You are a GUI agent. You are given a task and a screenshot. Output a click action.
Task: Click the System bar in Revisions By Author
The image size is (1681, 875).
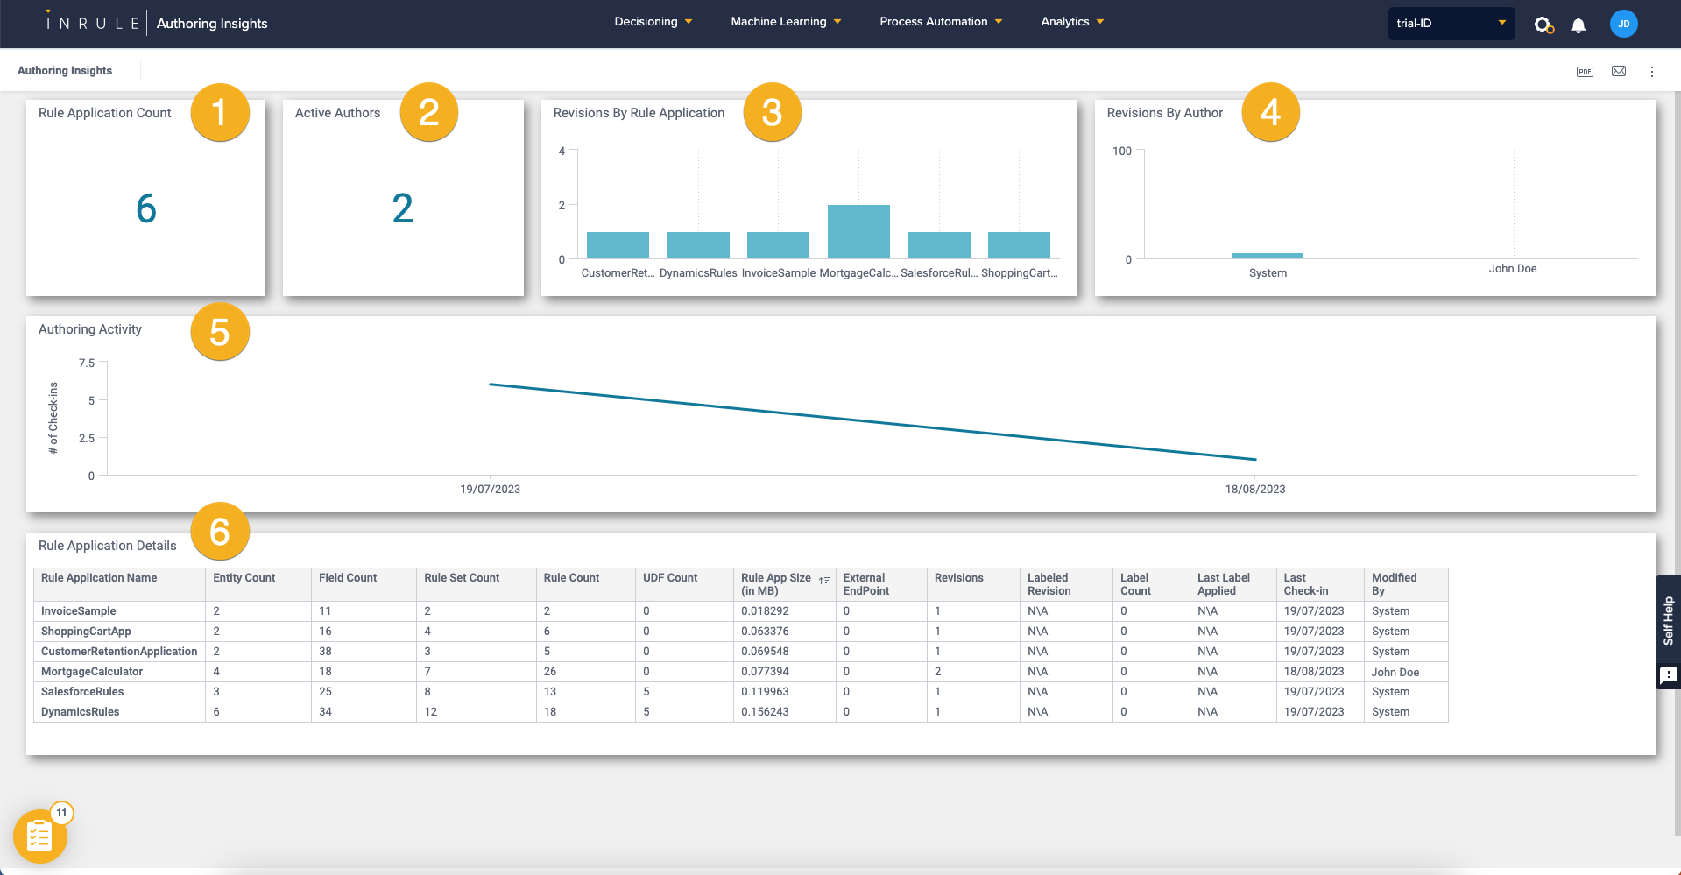click(1268, 256)
